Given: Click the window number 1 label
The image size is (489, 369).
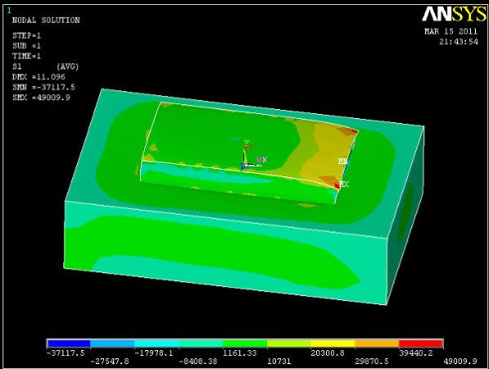Looking at the screenshot, I should click(x=9, y=11).
